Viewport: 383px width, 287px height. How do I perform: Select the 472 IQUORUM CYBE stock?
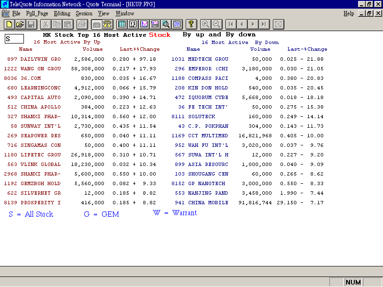[x=249, y=97]
